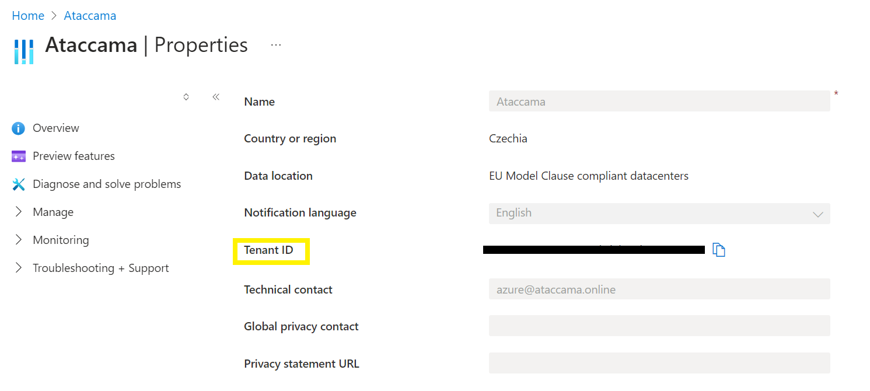Viewport: 870px width, 391px height.
Task: Click the resize handle diamond icon above sidebar
Action: 186,97
